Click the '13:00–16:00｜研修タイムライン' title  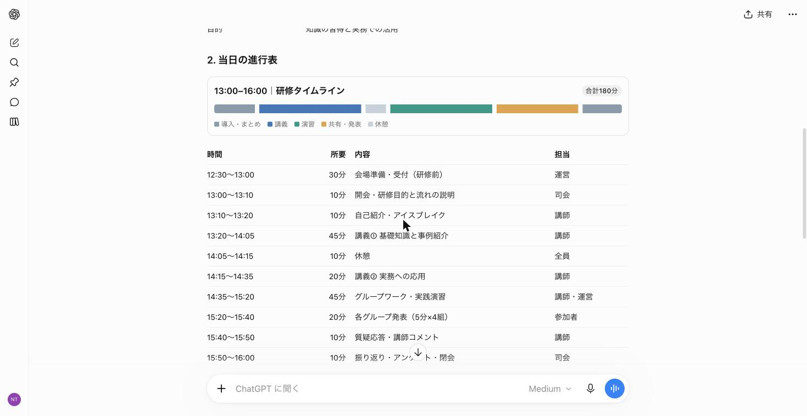click(x=280, y=91)
